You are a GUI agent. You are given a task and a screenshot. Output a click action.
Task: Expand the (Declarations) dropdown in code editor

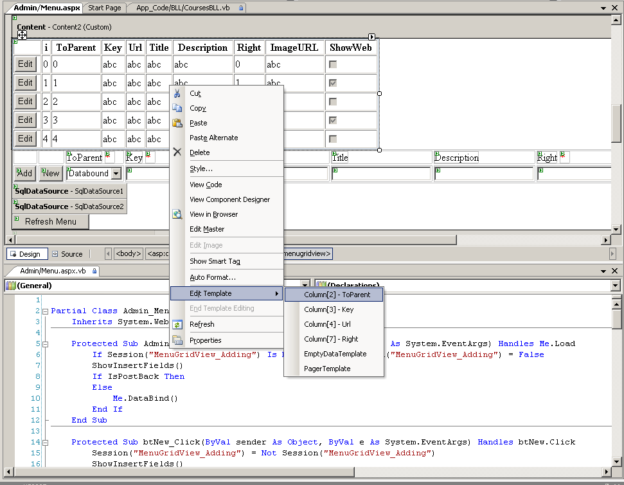coord(615,286)
